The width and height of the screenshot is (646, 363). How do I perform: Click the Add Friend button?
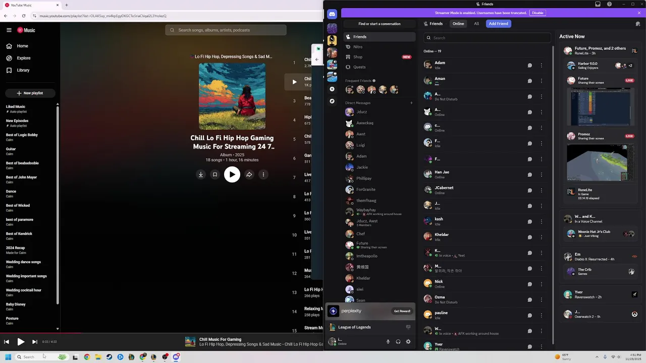coord(499,24)
